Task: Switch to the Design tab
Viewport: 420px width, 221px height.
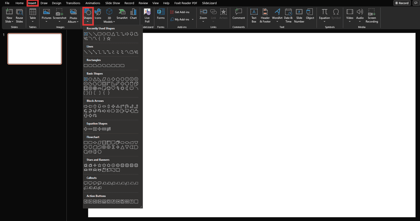Action: [56, 3]
